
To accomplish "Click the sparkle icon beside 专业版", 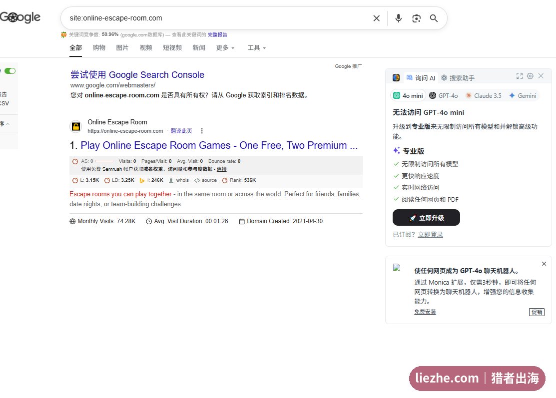I will pos(397,151).
